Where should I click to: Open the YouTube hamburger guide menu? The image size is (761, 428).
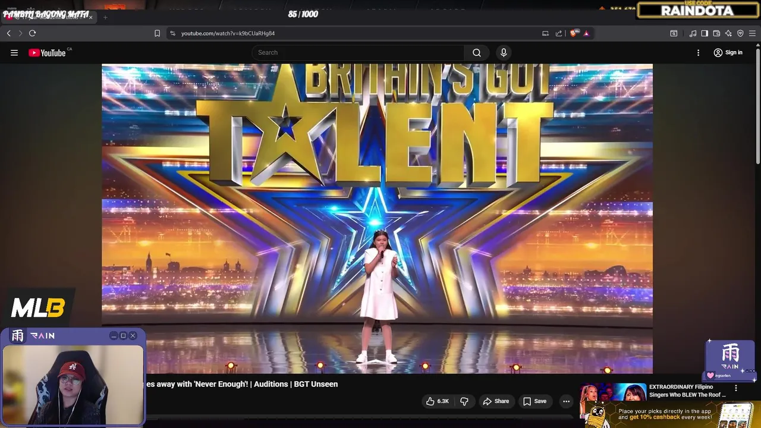(x=14, y=53)
